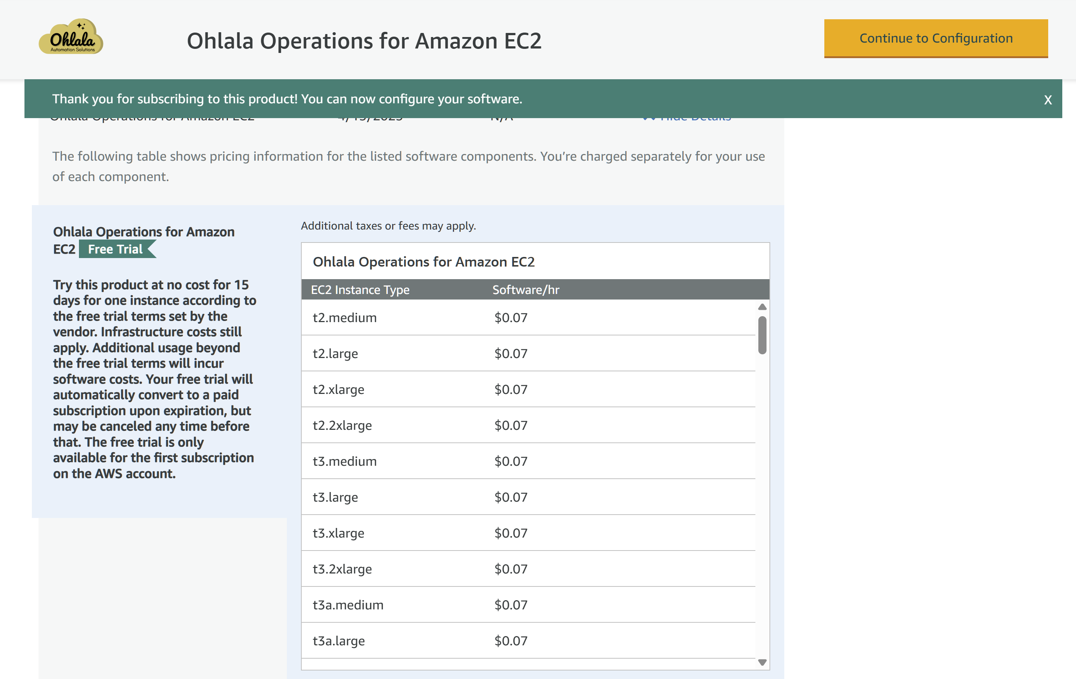The image size is (1076, 679).
Task: Click the free trial description paragraph
Action: (154, 379)
